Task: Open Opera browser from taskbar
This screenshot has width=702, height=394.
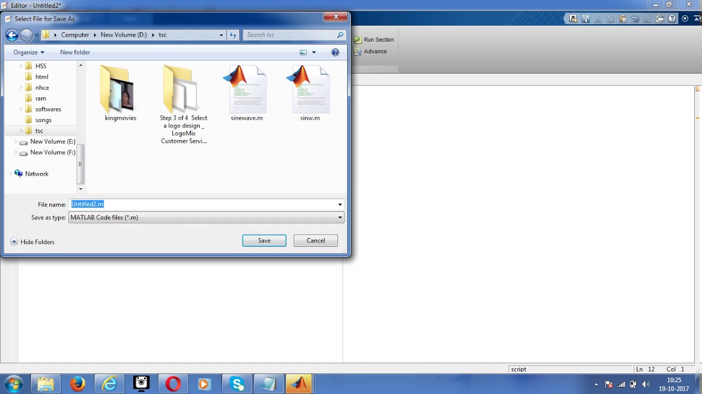Action: pyautogui.click(x=173, y=384)
